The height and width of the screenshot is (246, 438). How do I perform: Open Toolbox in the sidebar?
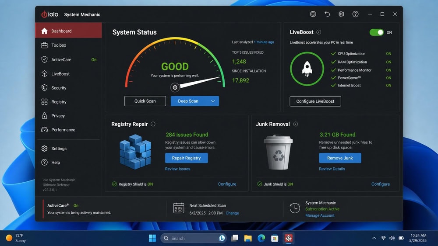pyautogui.click(x=68, y=45)
